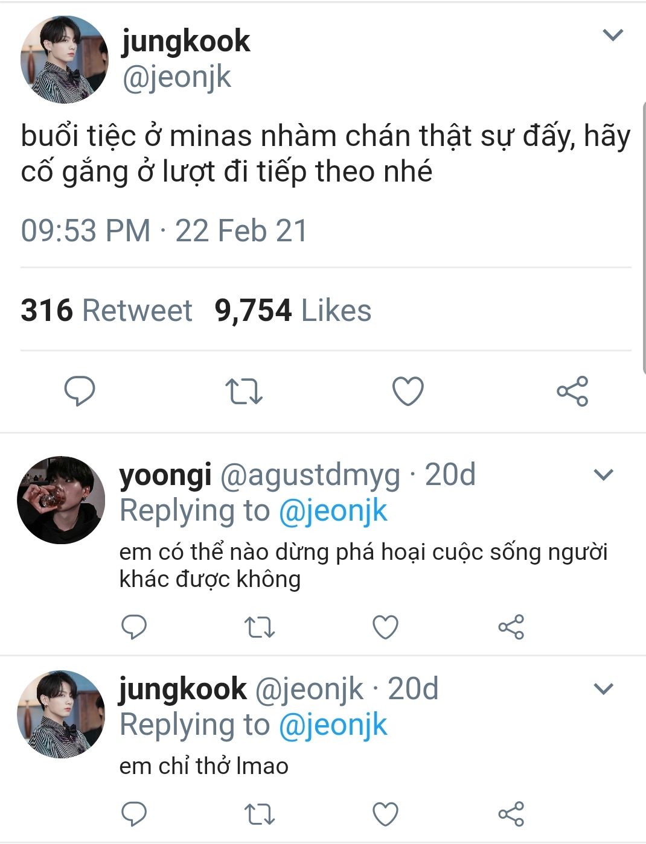Reply to jungkook's 'em chỉ thở lmao' comment
This screenshot has width=646, height=844.
(134, 814)
